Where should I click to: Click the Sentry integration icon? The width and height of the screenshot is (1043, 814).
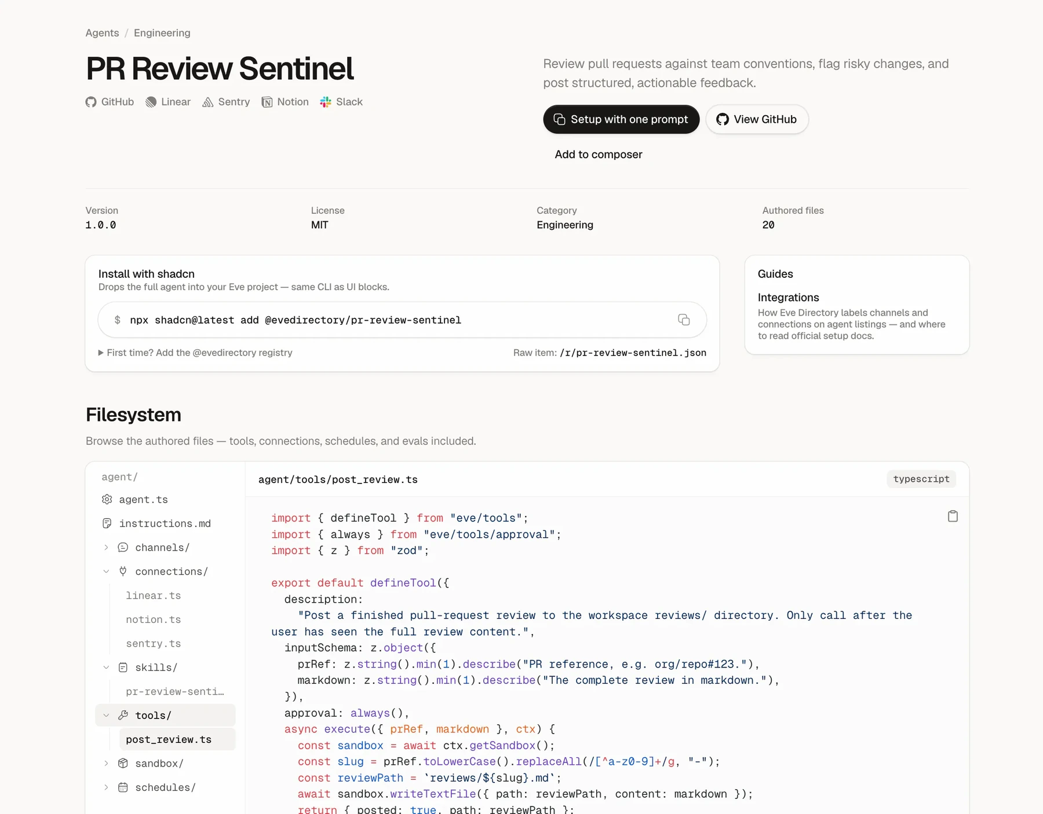tap(207, 102)
